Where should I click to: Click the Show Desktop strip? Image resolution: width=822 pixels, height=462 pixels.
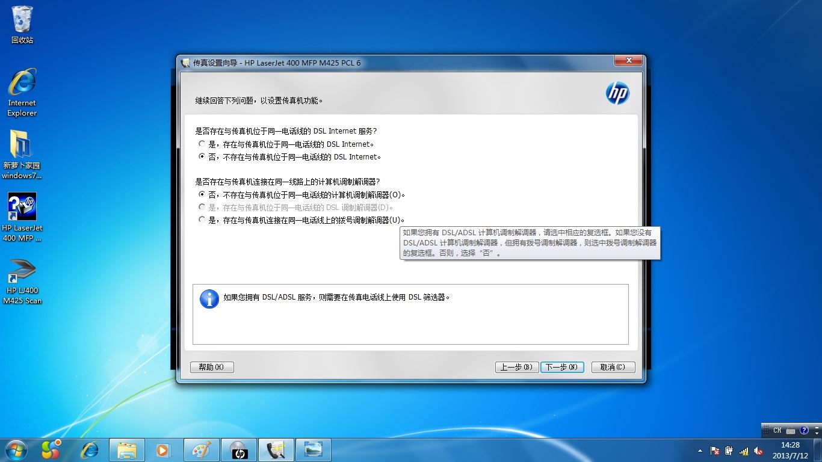pos(817,450)
